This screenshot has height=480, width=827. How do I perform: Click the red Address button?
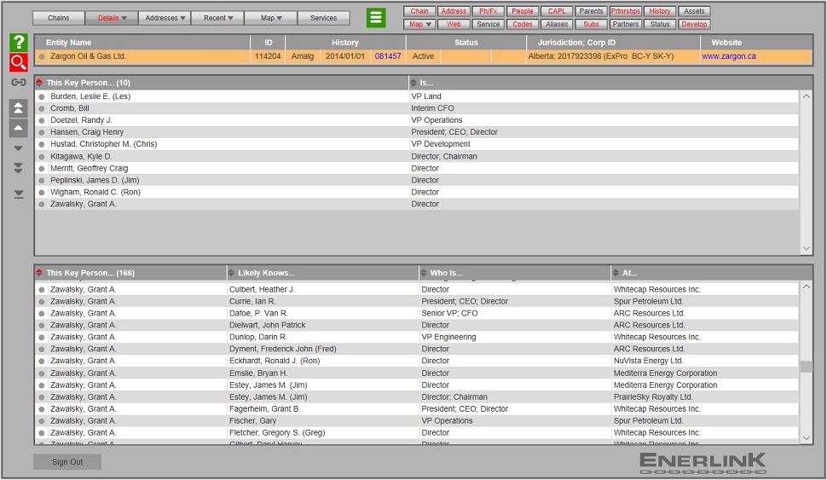[x=454, y=11]
